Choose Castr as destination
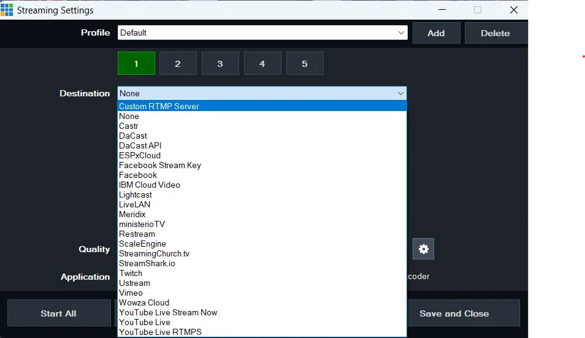585x338 pixels. point(262,126)
